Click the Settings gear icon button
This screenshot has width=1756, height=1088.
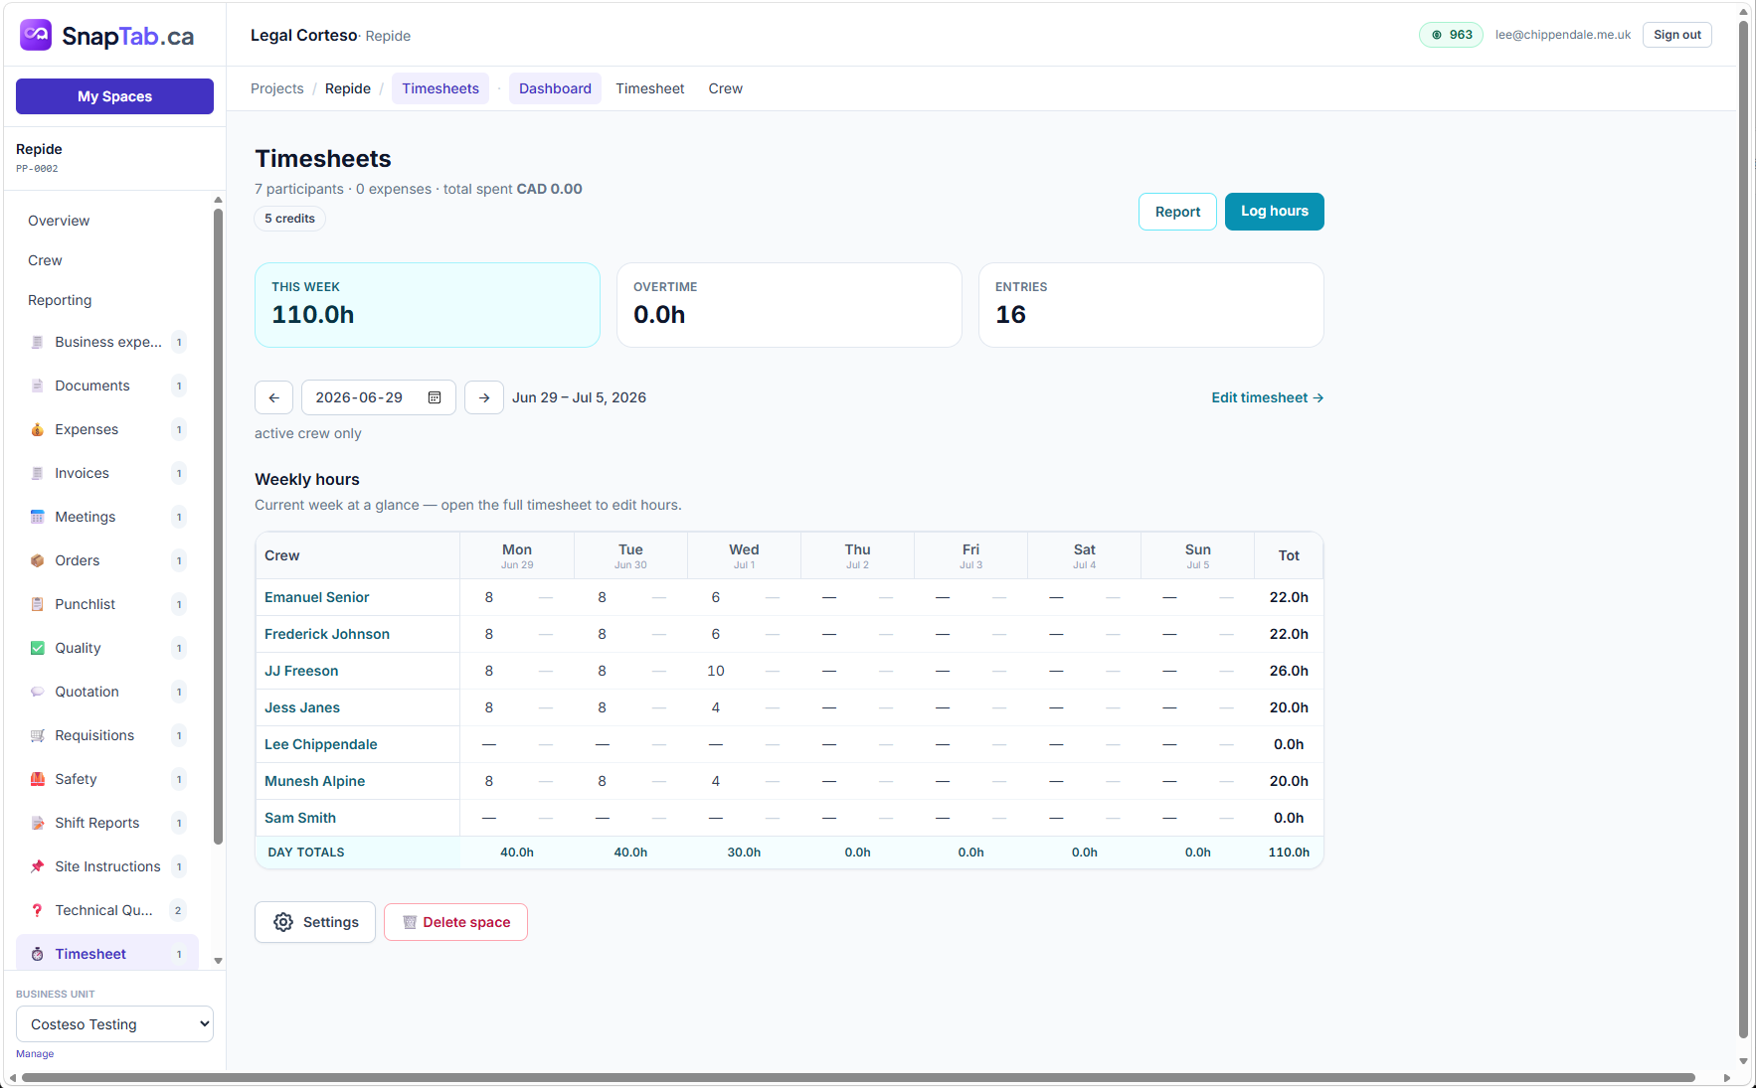315,922
